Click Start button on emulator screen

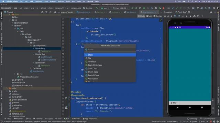174,103
